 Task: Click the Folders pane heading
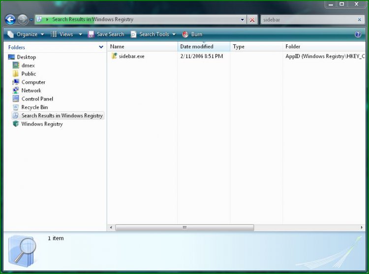(16, 47)
